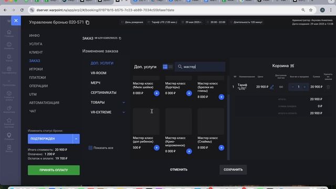Decrease Тариф LITE quantity

pos(293,87)
